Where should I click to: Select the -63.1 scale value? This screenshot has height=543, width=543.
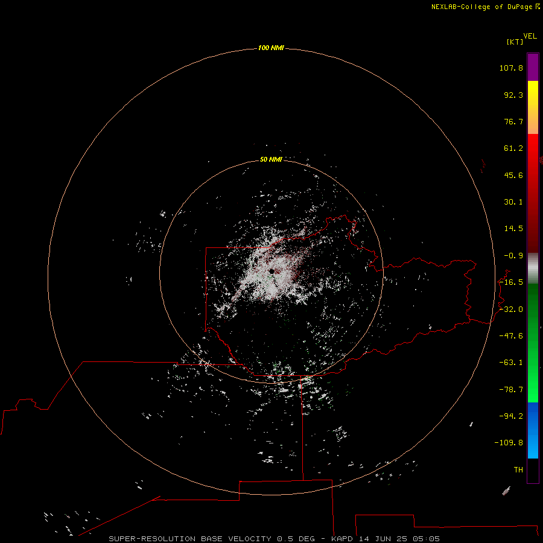click(x=511, y=363)
